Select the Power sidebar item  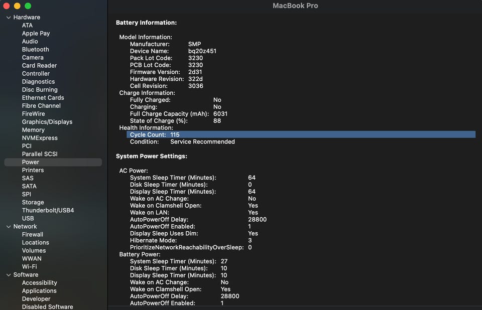point(30,162)
